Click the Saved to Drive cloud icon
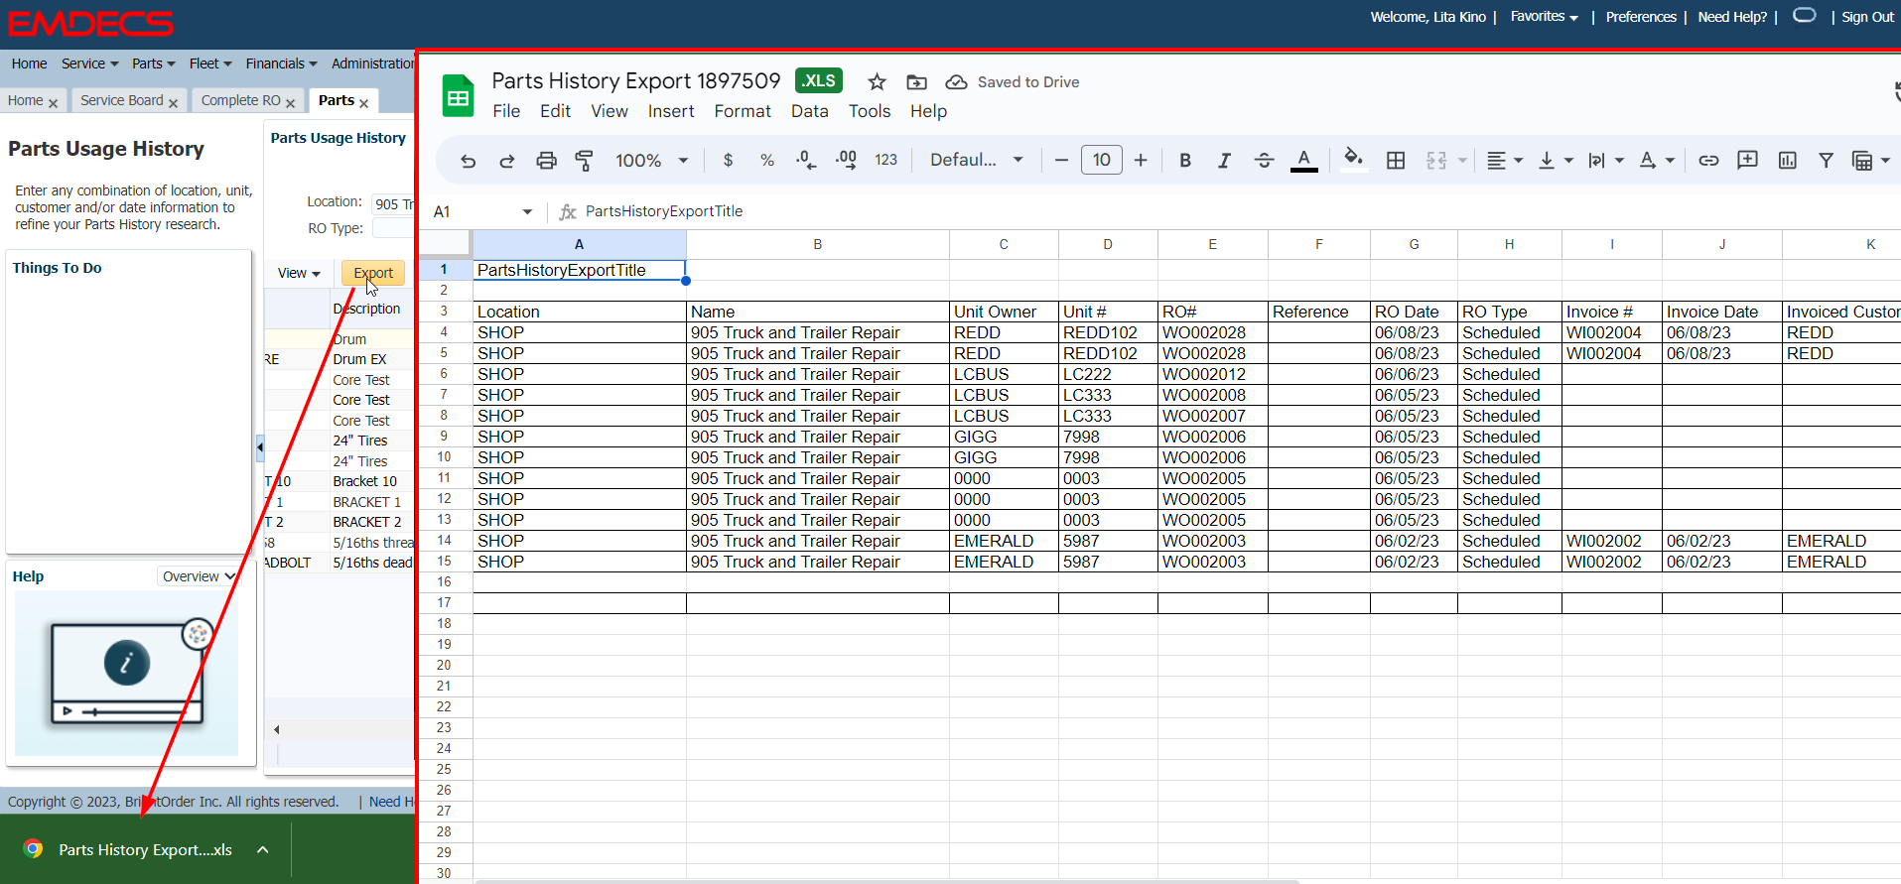The height and width of the screenshot is (884, 1901). point(956,82)
